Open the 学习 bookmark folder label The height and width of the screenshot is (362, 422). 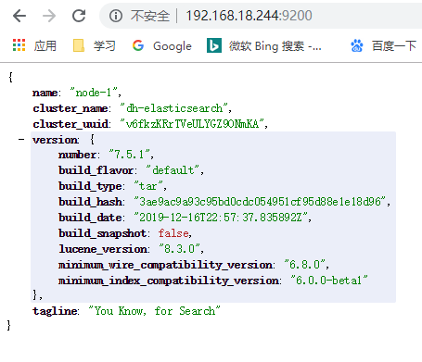click(105, 45)
